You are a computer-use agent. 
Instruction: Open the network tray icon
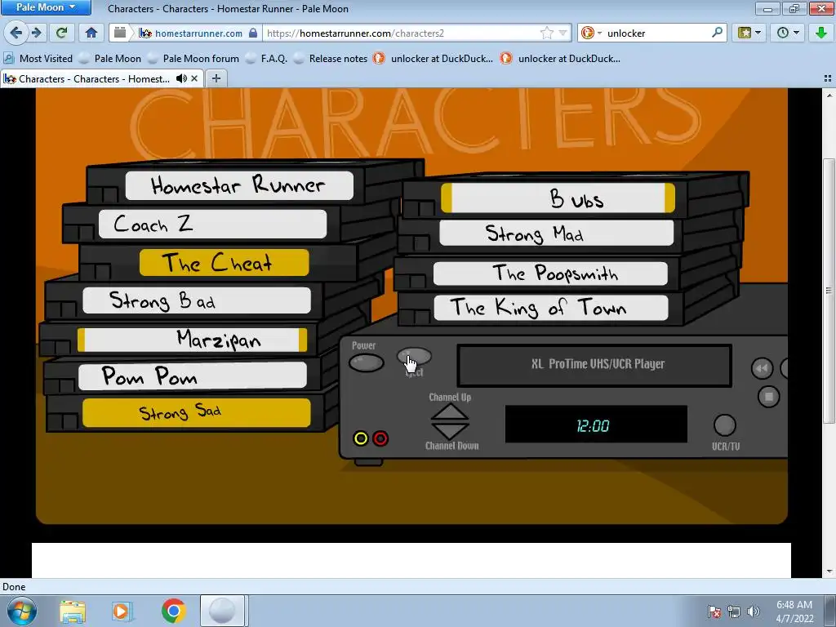pos(734,611)
